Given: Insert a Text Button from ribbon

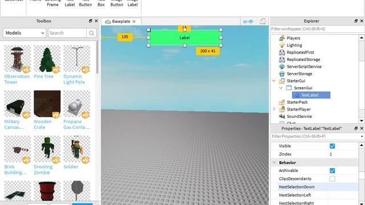Looking at the screenshot, I should tap(86, 3).
